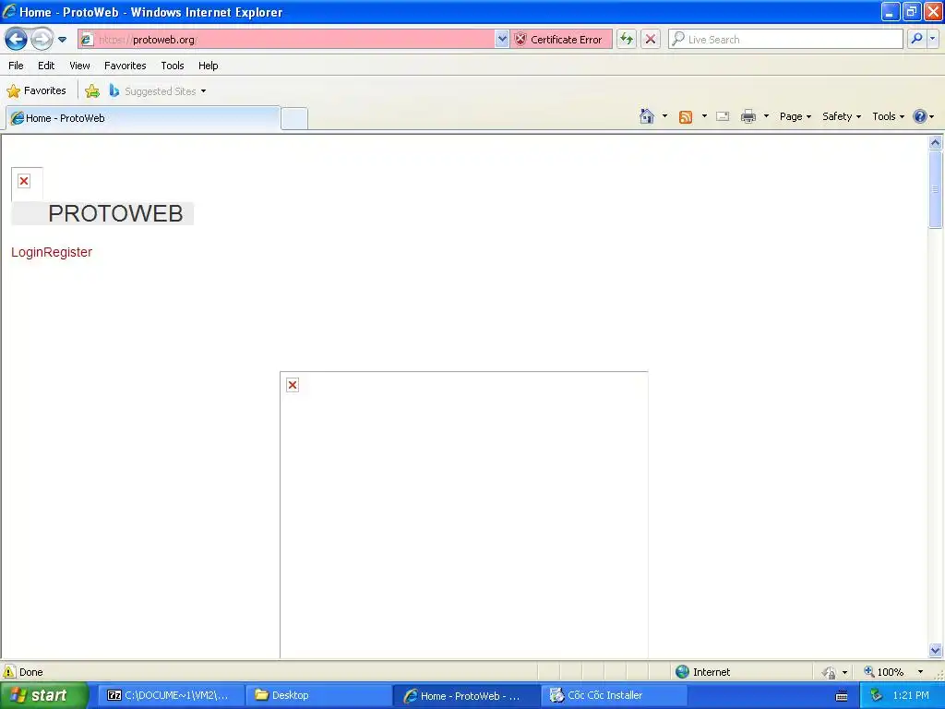The width and height of the screenshot is (945, 709).
Task: Click the Back navigation arrow
Action: (17, 40)
